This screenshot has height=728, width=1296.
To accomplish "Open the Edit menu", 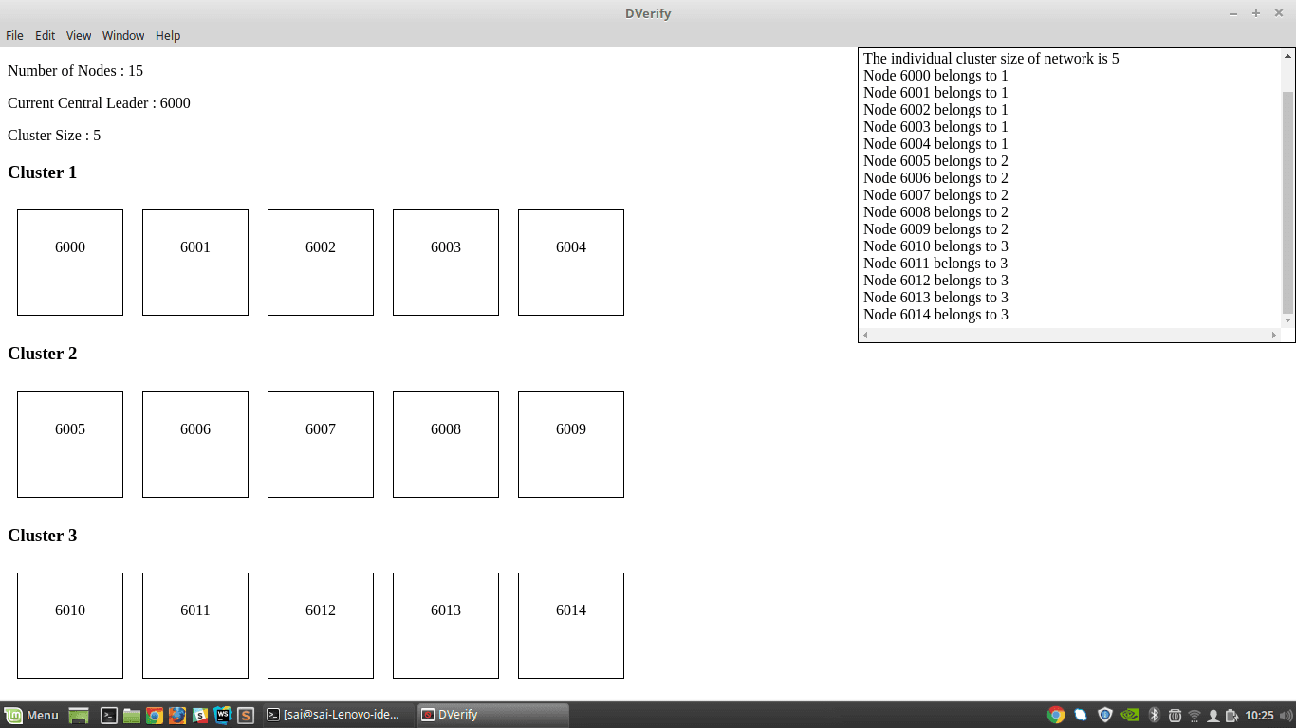I will [46, 35].
